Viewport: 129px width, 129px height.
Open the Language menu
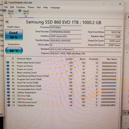point(55,7)
